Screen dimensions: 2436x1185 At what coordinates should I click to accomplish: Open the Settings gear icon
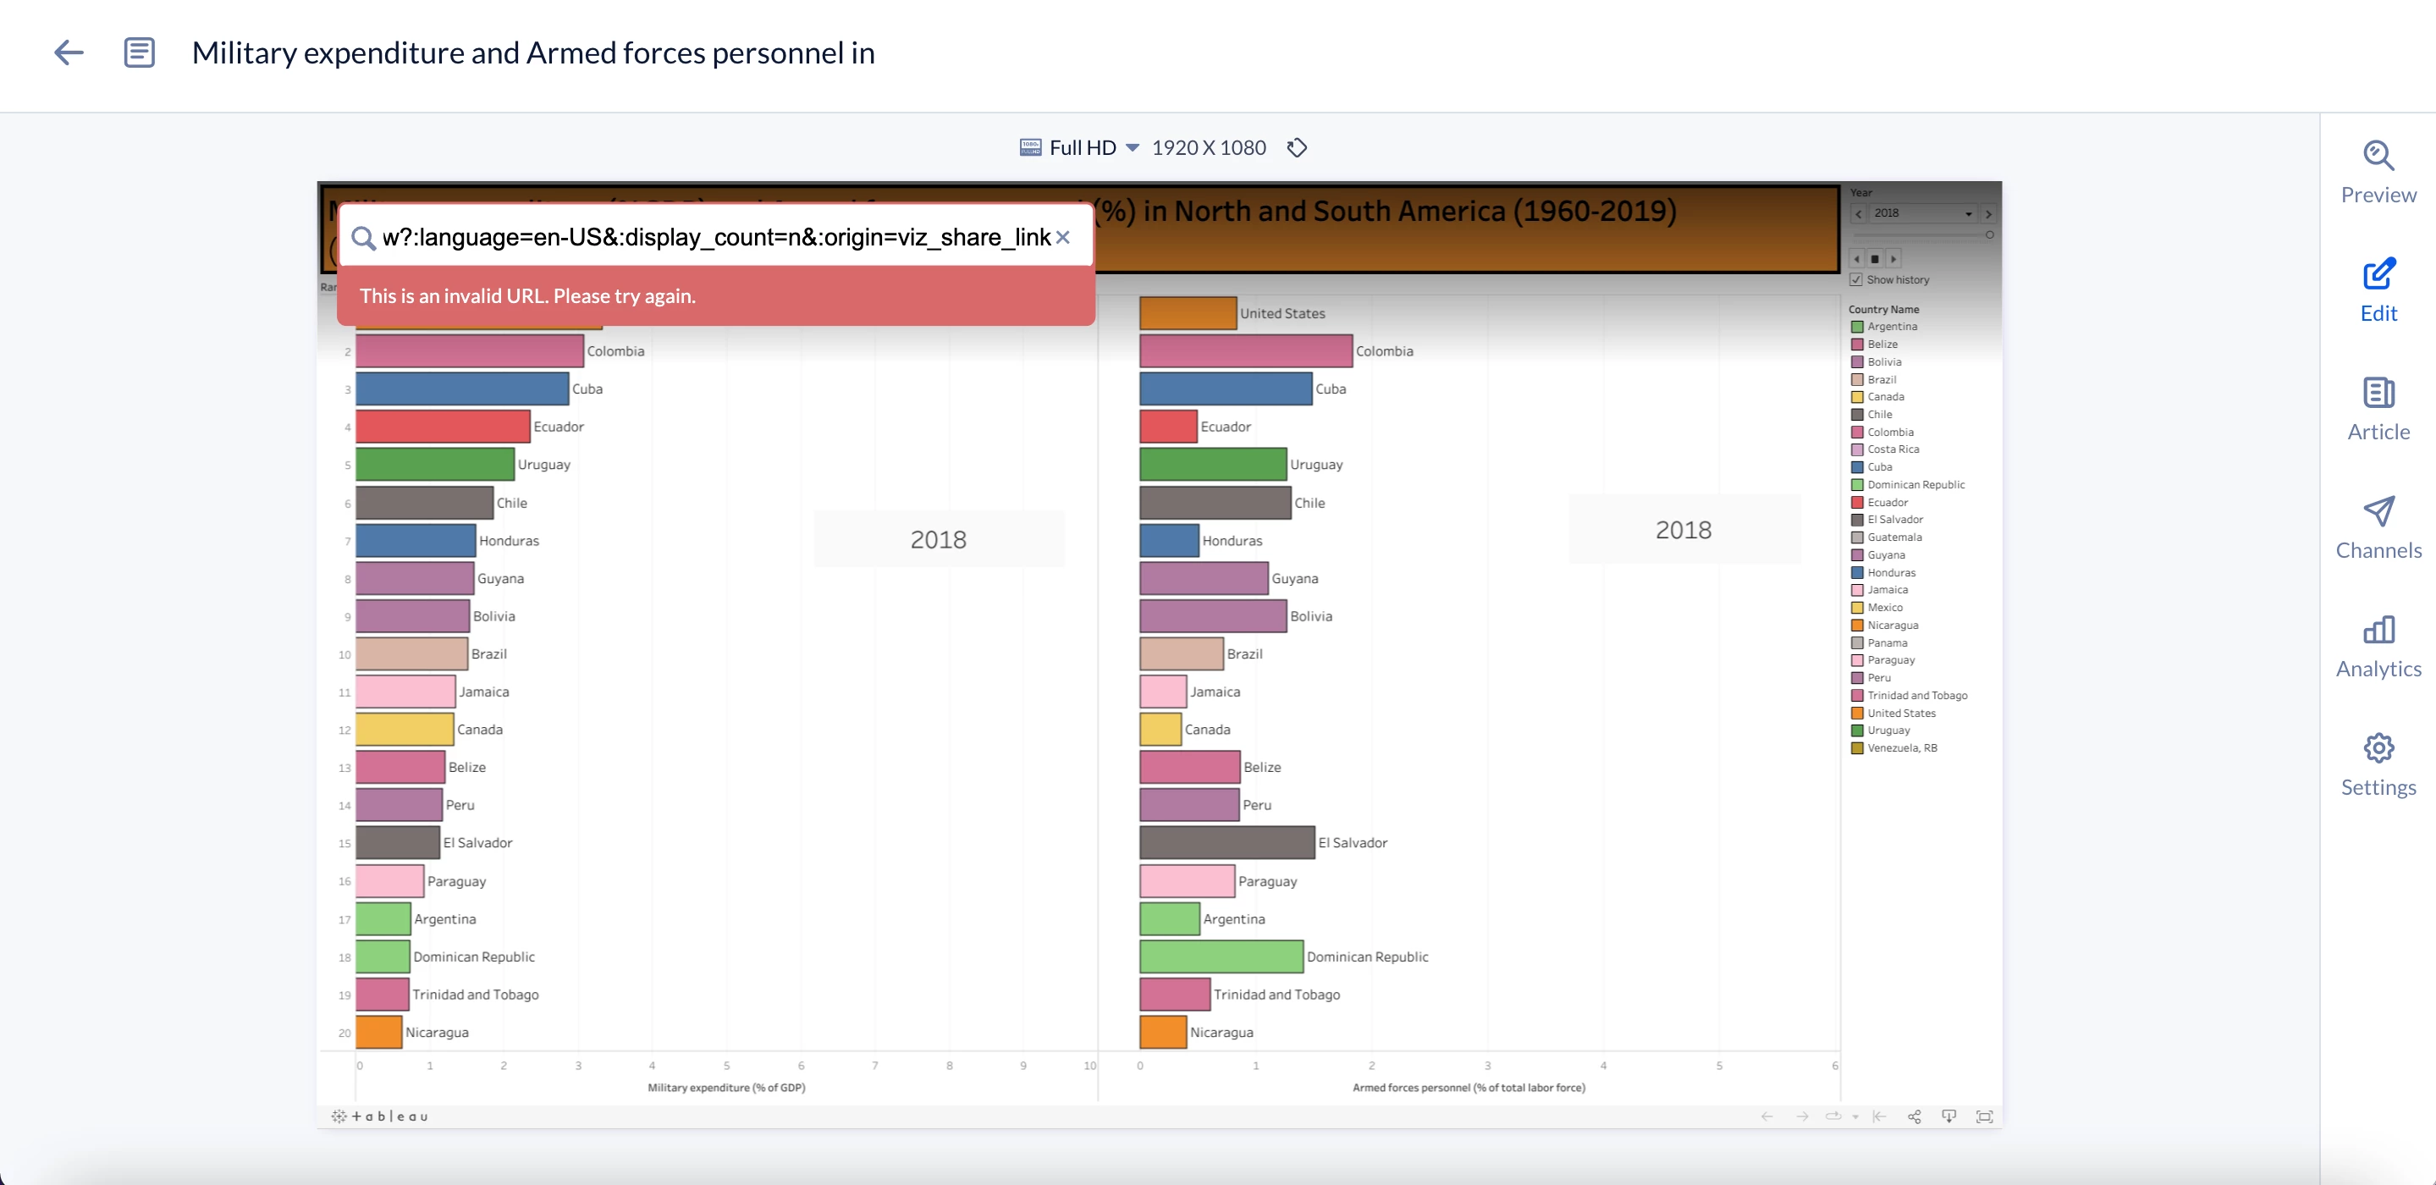[2378, 748]
